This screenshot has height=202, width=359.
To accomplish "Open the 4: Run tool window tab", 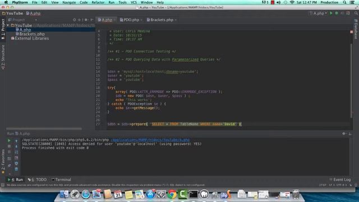I will pyautogui.click(x=15, y=180).
